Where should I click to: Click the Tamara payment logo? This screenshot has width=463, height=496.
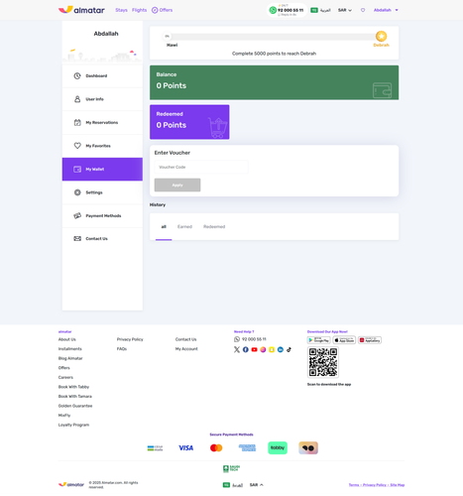pyautogui.click(x=308, y=447)
